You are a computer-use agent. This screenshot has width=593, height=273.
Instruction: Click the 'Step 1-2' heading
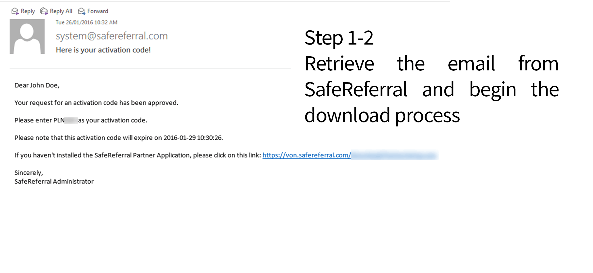point(339,38)
